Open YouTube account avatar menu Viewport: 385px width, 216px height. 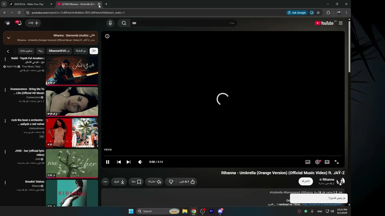click(x=8, y=23)
